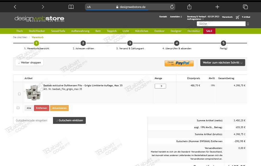Click the Beratung & Verkauf phone number
The width and height of the screenshot is (261, 166).
tap(213, 17)
